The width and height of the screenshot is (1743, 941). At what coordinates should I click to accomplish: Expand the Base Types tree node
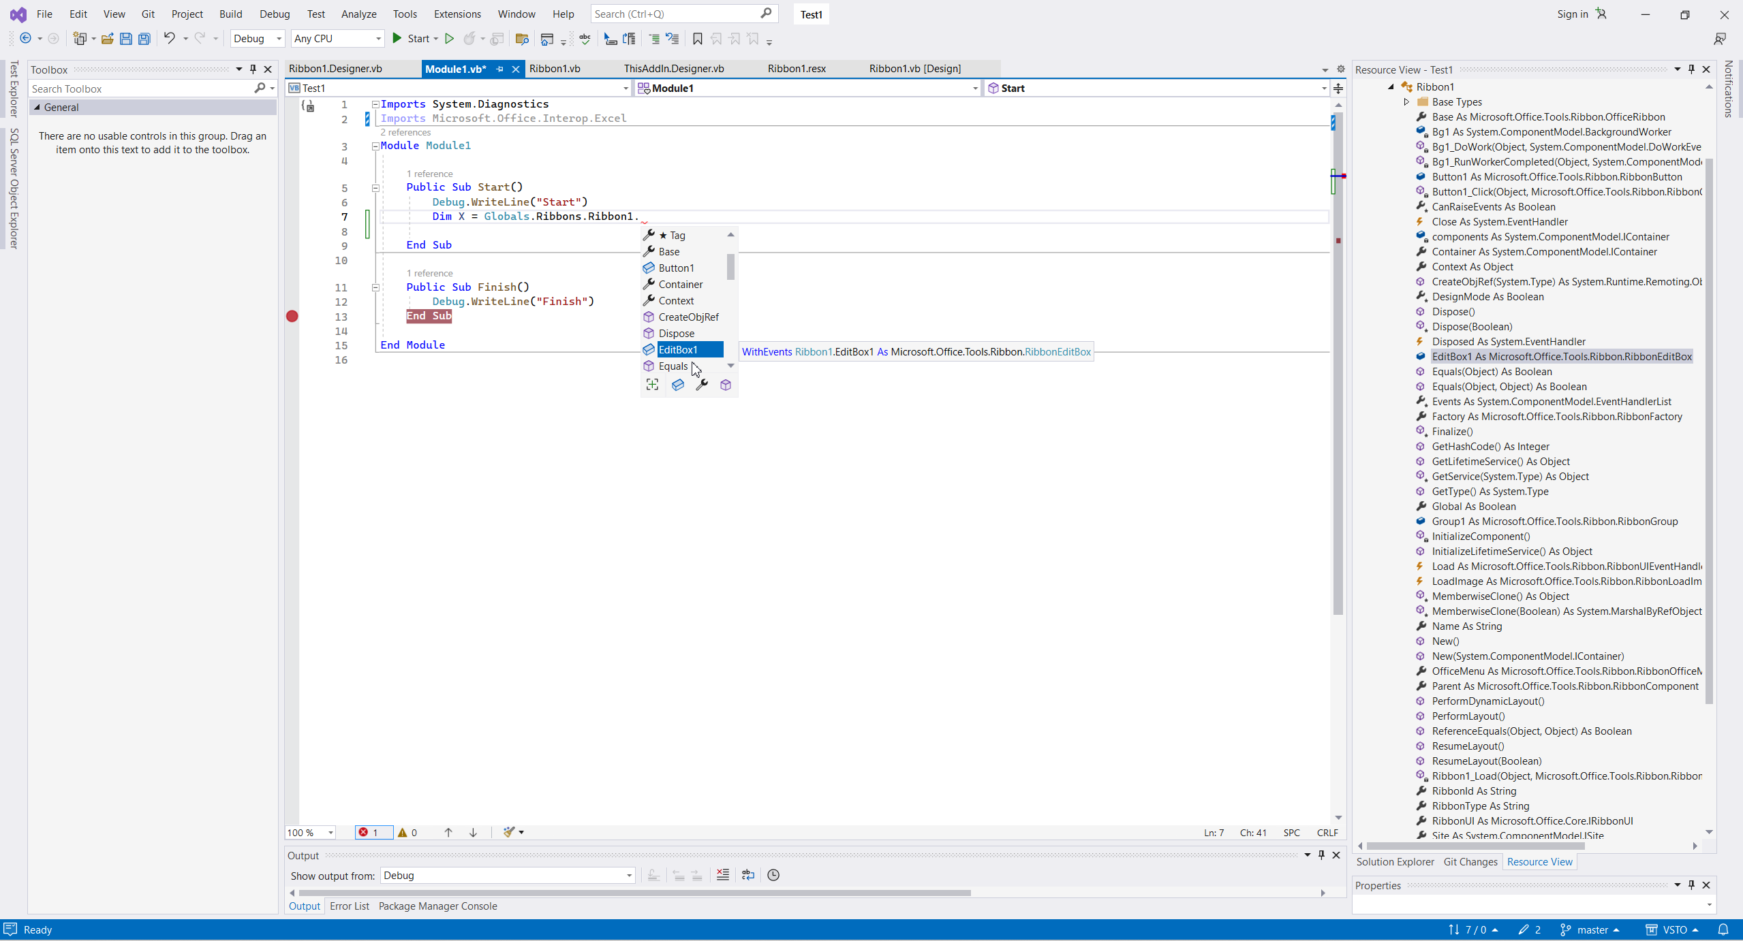click(1406, 102)
